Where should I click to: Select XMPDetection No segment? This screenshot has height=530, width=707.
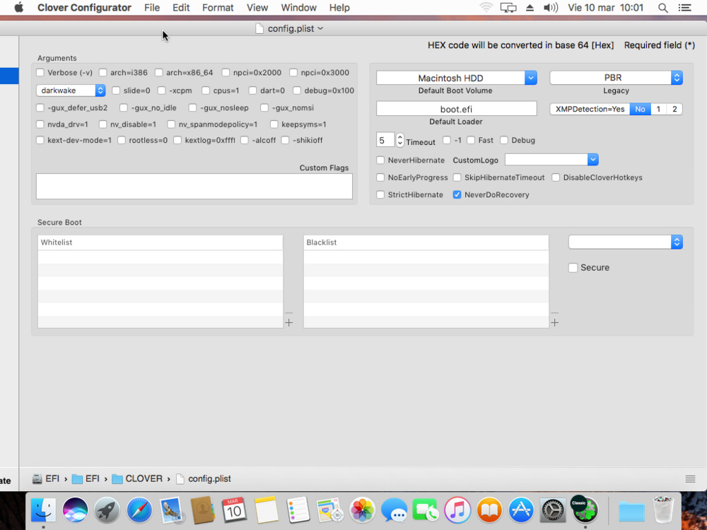pyautogui.click(x=641, y=109)
